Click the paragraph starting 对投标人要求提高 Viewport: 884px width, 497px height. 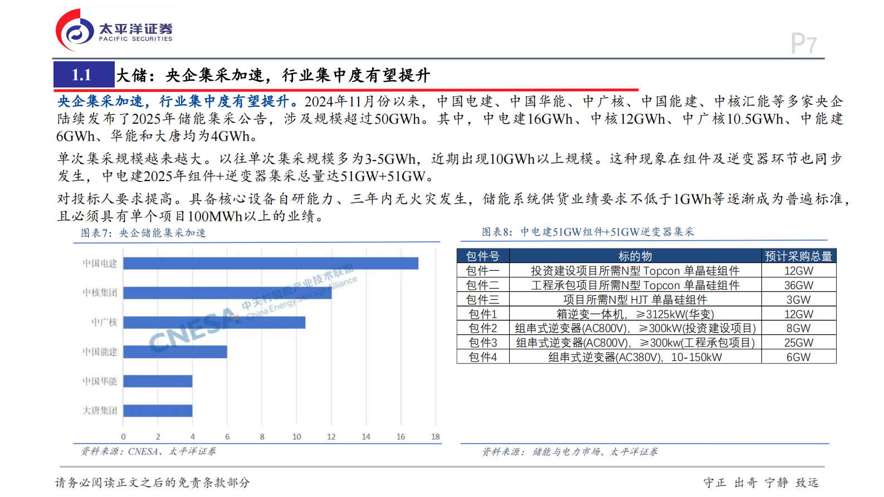[452, 207]
